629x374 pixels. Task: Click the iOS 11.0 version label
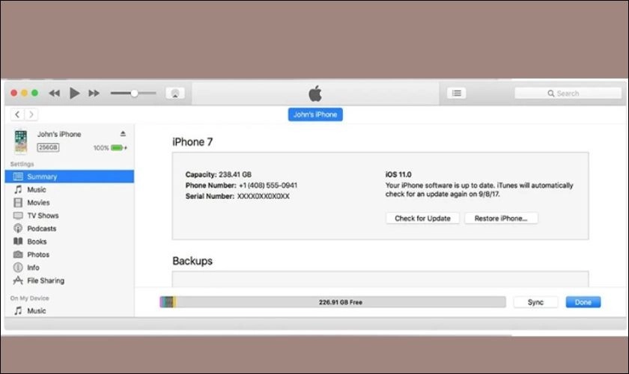398,175
